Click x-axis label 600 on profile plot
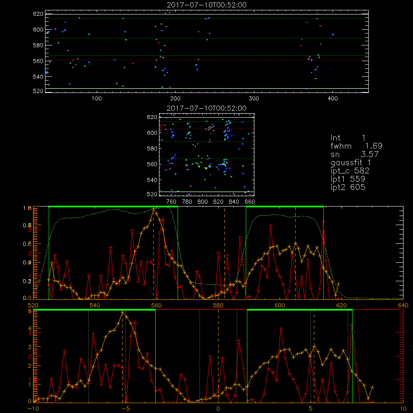 click(280, 305)
